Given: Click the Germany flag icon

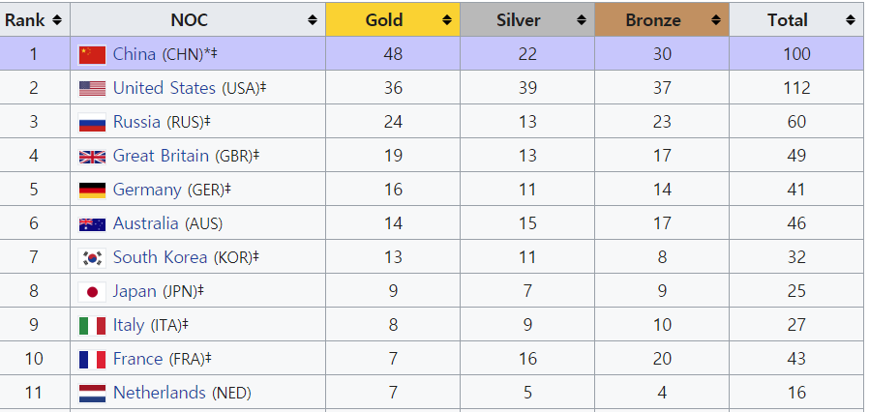Looking at the screenshot, I should click(x=92, y=190).
